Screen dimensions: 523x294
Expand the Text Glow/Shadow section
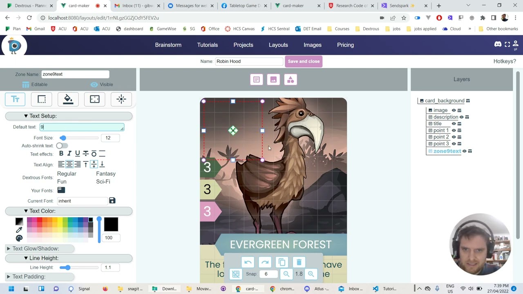[40, 248]
